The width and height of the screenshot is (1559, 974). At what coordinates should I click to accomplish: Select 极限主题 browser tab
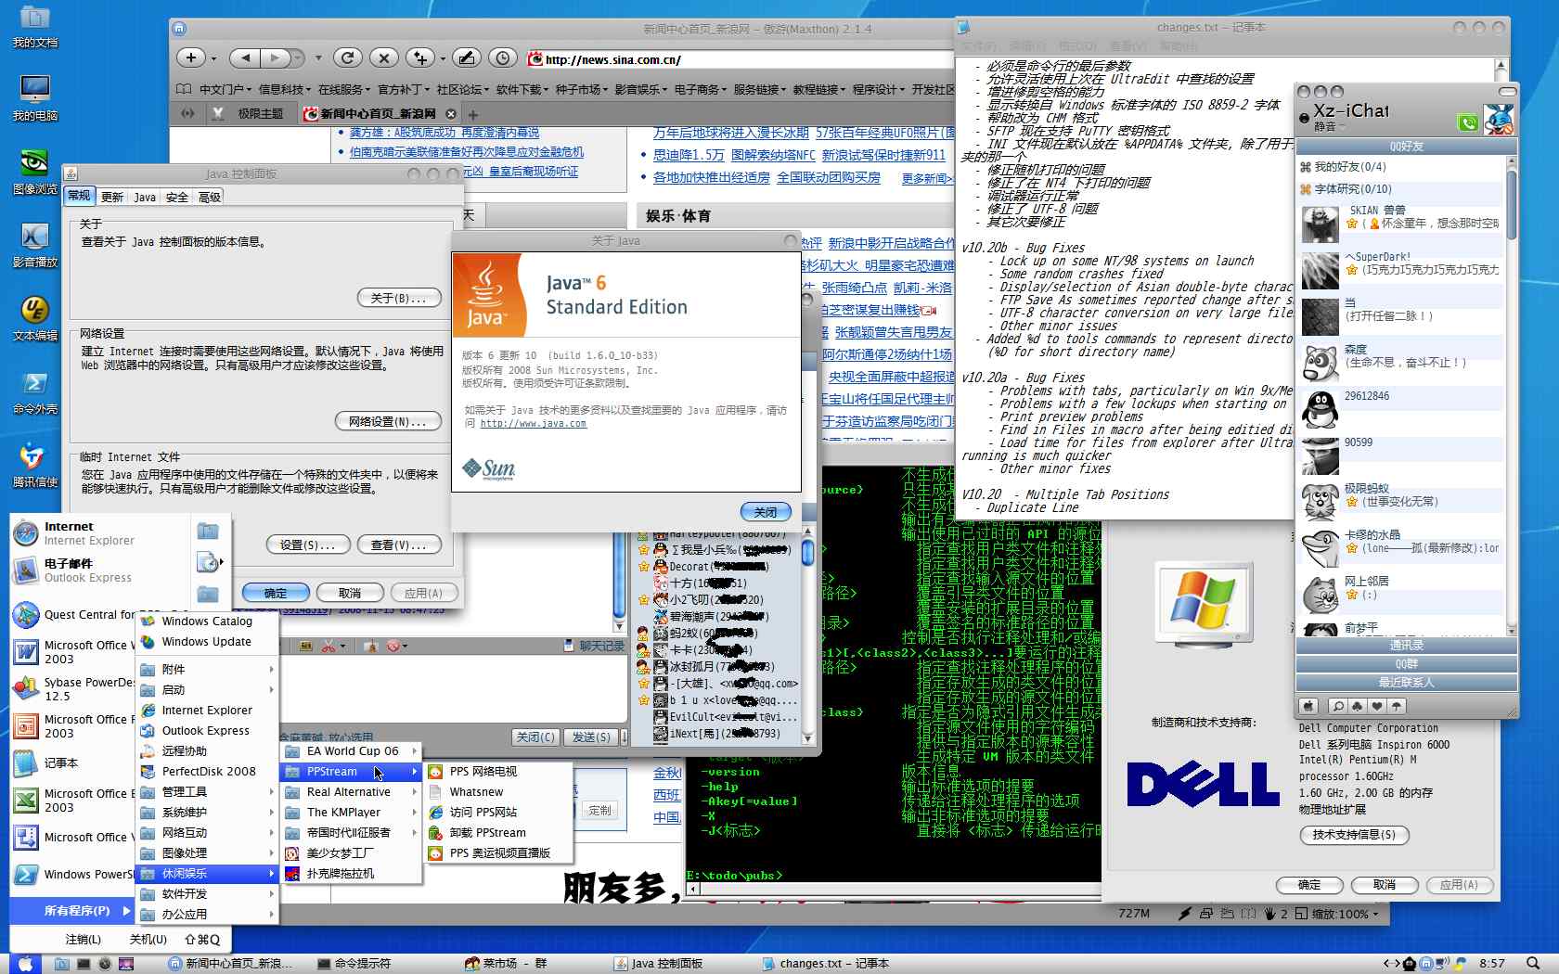tap(251, 113)
